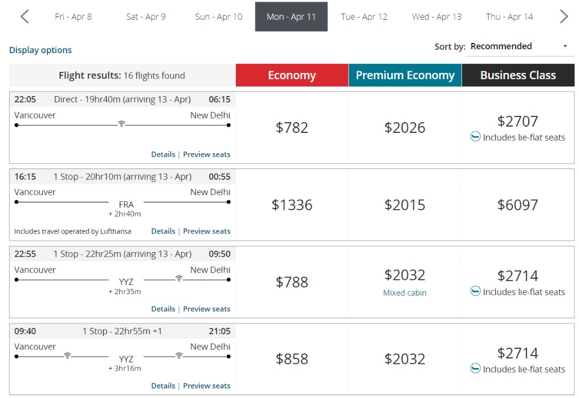Preview seats for the direct 22:05 flight

click(207, 154)
